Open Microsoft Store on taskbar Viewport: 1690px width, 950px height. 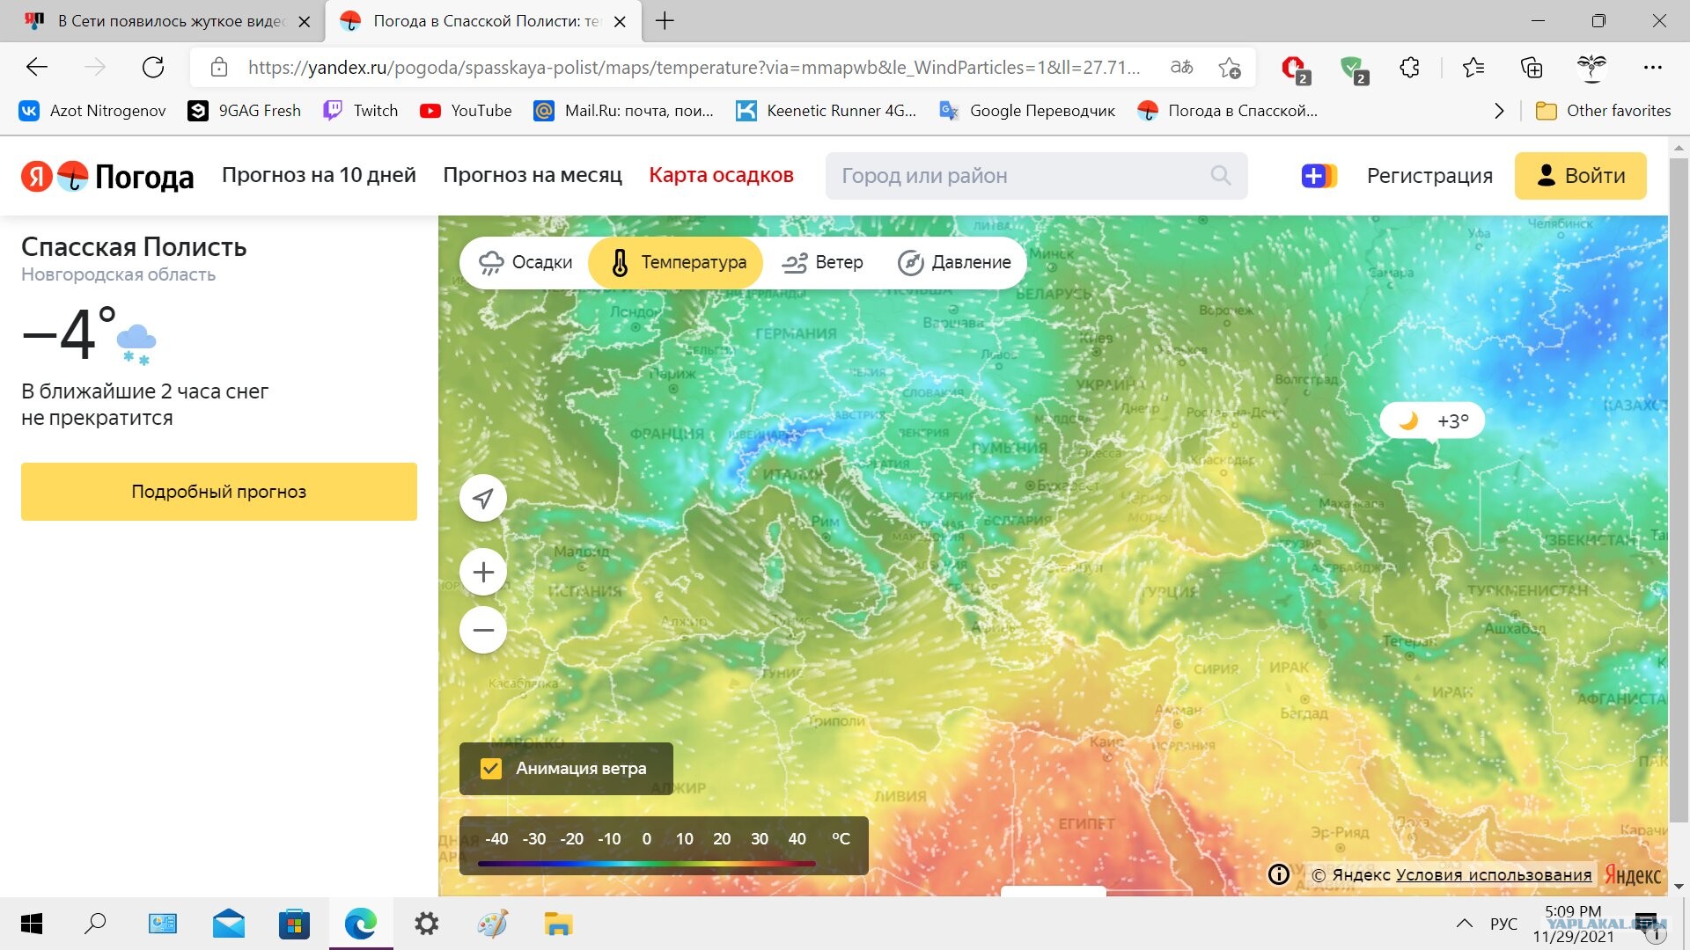click(294, 924)
